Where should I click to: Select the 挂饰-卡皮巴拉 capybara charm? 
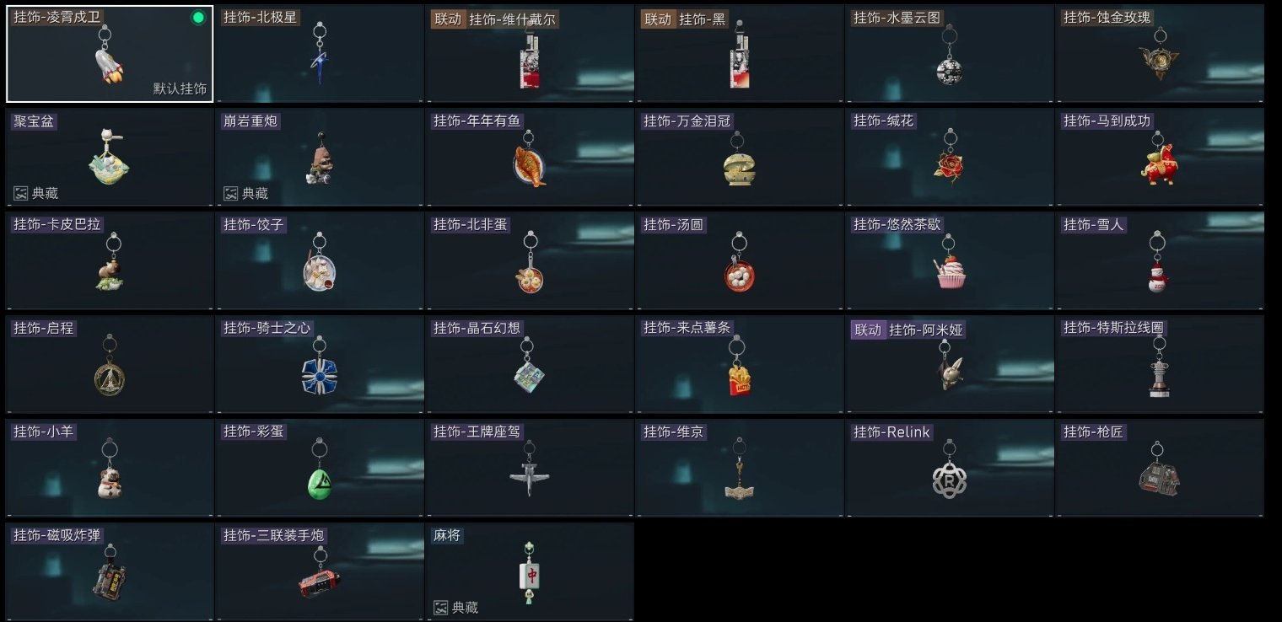[x=110, y=260]
